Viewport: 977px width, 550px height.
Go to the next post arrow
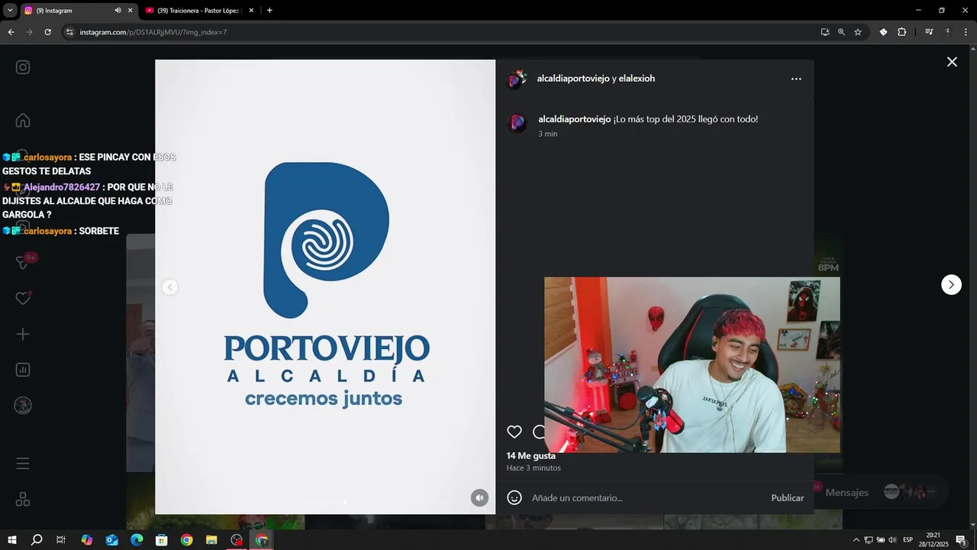[951, 285]
